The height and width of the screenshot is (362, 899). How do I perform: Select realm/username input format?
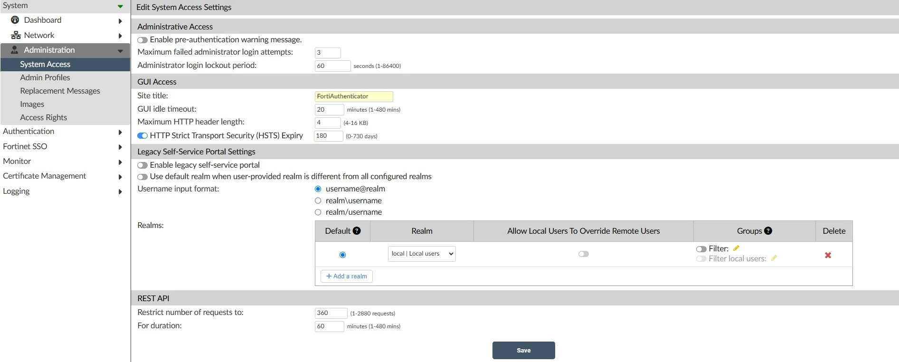(318, 212)
